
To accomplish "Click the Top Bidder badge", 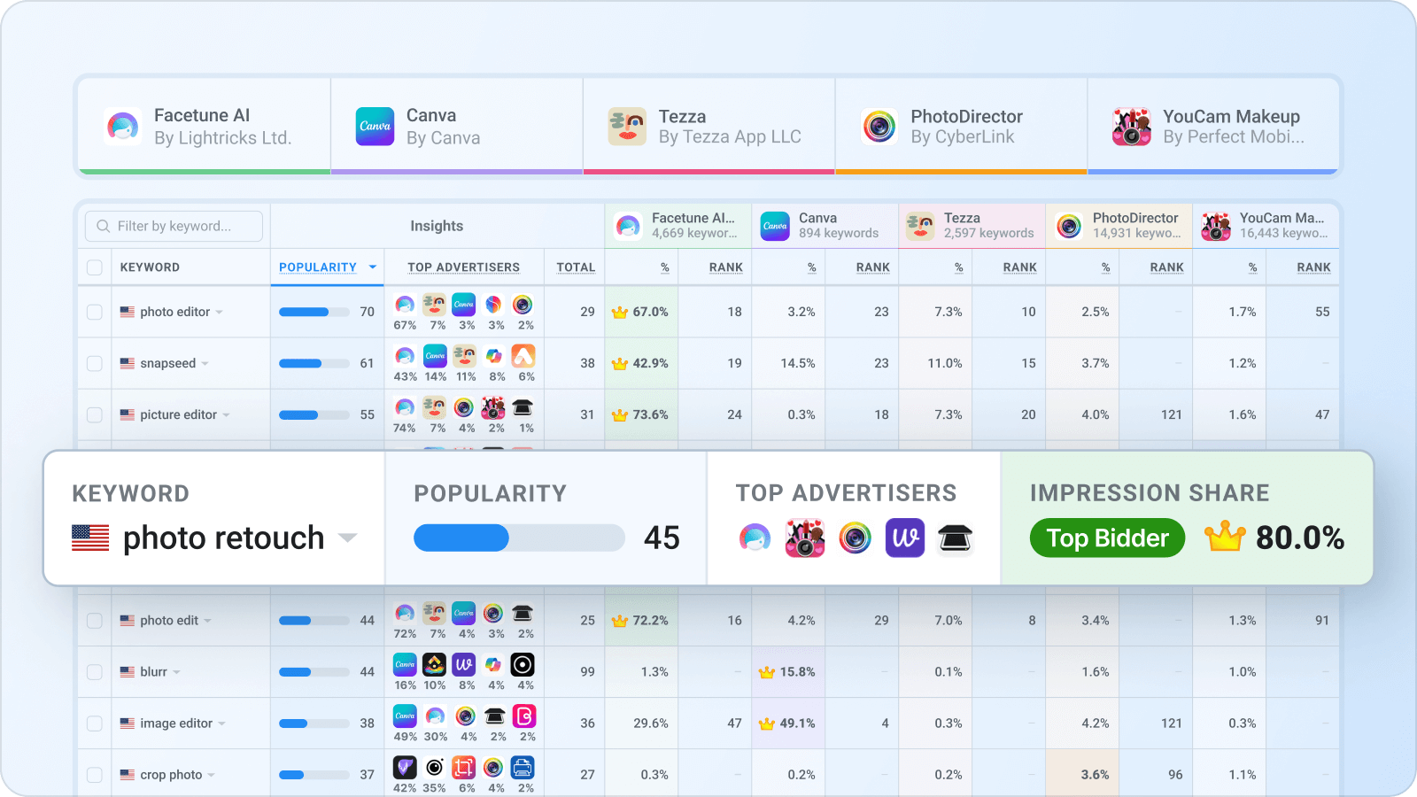I will (1106, 537).
